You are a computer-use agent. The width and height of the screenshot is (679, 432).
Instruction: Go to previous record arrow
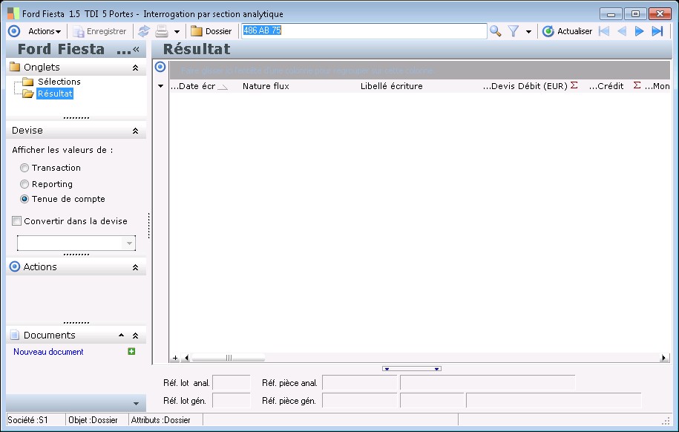(x=622, y=31)
